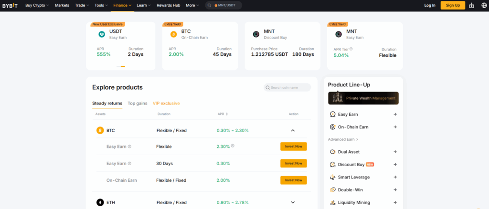This screenshot has height=209, width=489.
Task: Click Invest Now for BTC Flexible Easy Earn
Action: [x=293, y=146]
